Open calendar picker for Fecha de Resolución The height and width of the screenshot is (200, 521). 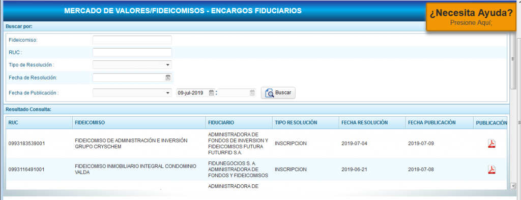(168, 78)
